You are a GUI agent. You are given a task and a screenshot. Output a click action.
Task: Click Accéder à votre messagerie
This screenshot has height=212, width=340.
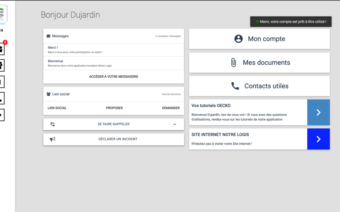pyautogui.click(x=114, y=77)
